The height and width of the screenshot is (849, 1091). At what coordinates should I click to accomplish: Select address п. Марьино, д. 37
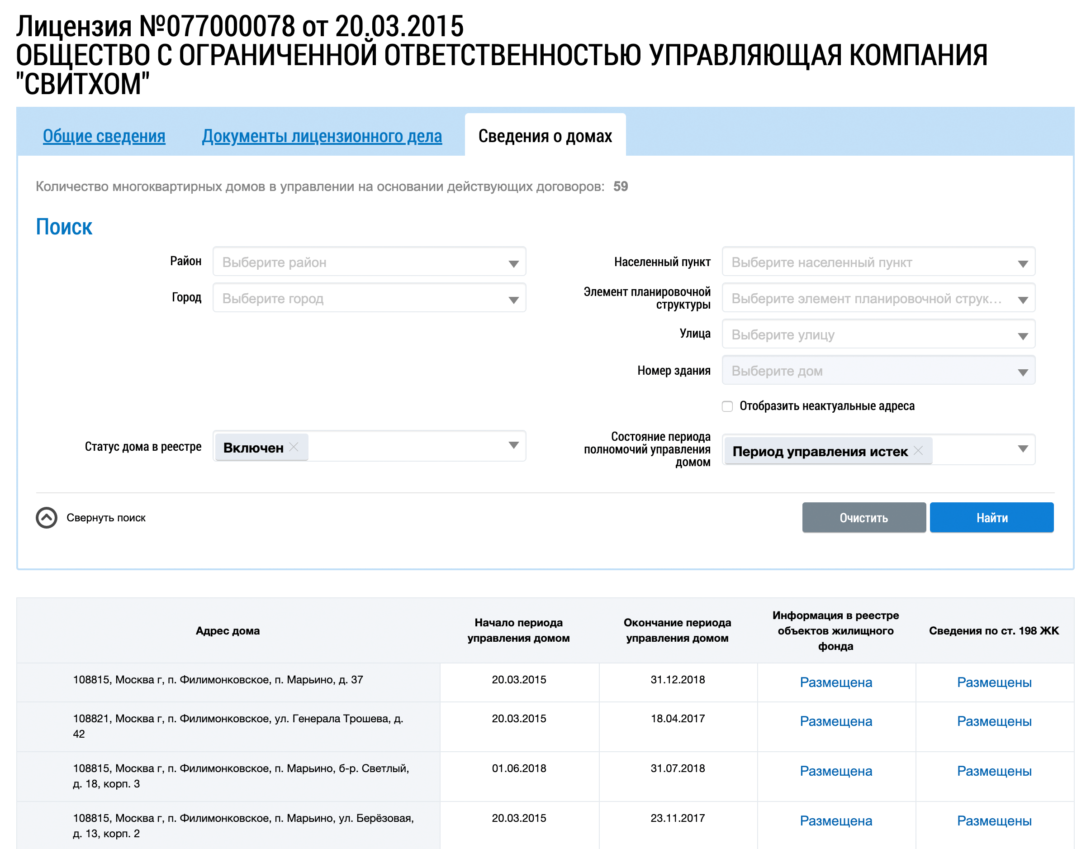click(218, 680)
